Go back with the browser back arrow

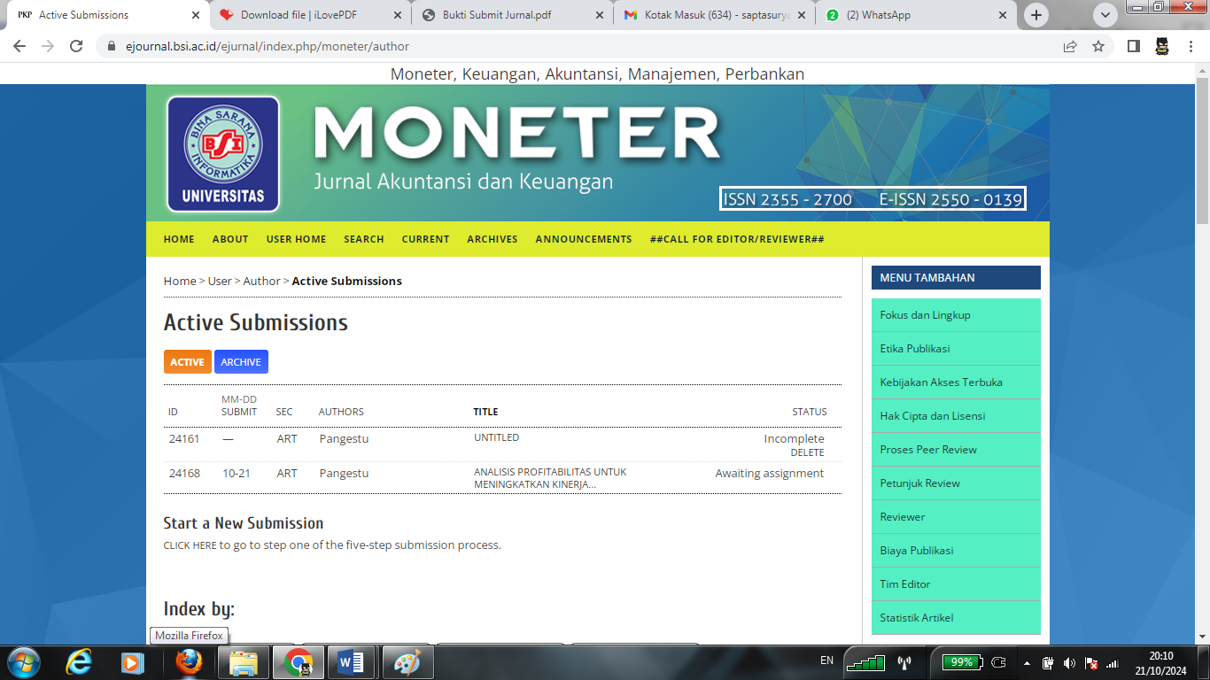pyautogui.click(x=19, y=46)
